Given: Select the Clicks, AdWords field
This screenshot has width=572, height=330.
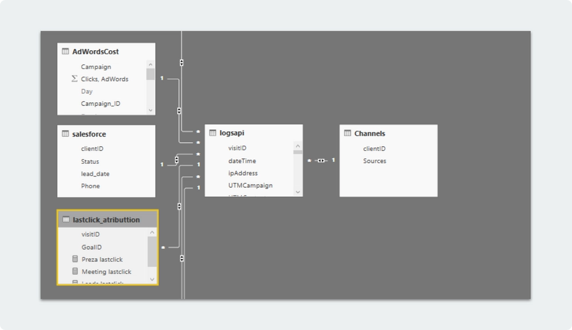Looking at the screenshot, I should pos(105,79).
